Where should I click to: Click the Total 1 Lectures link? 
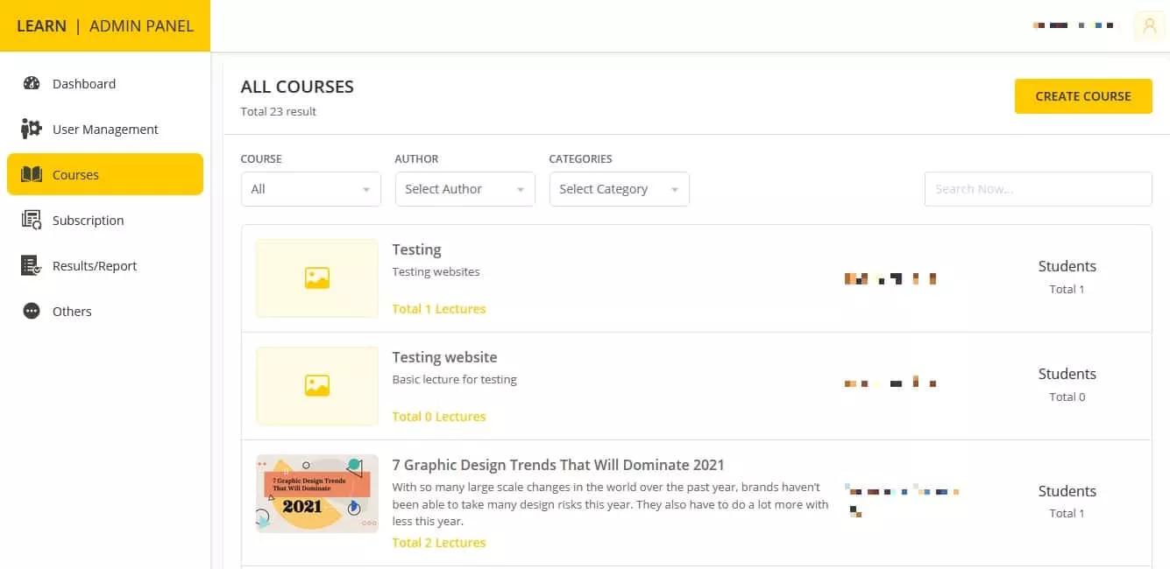[x=438, y=309]
